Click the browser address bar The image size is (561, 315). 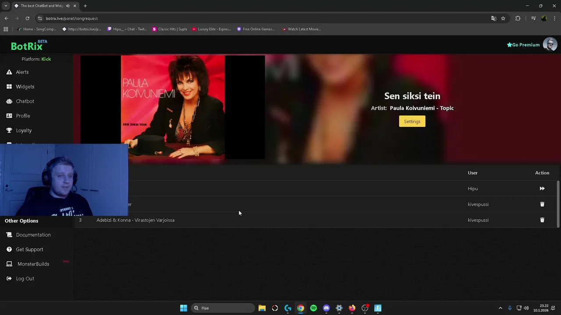click(x=263, y=18)
